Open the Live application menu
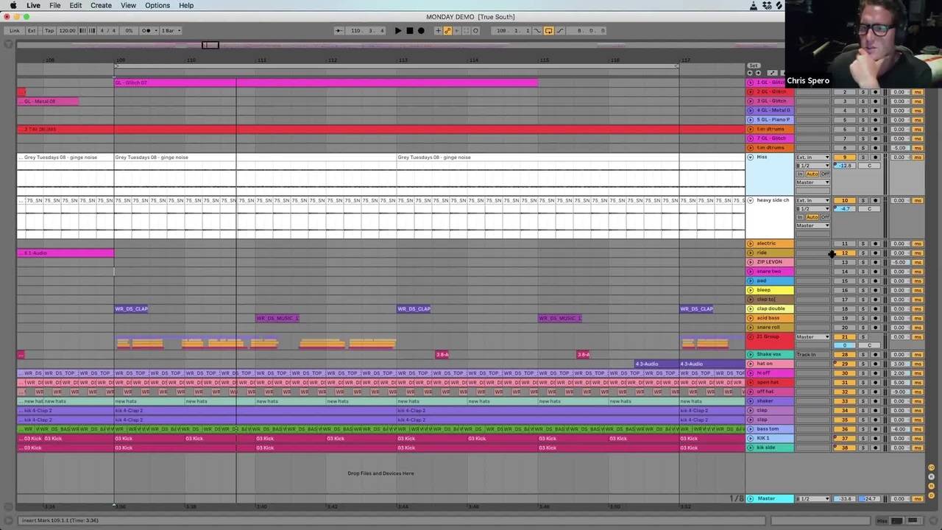Image resolution: width=942 pixels, height=530 pixels. point(34,5)
